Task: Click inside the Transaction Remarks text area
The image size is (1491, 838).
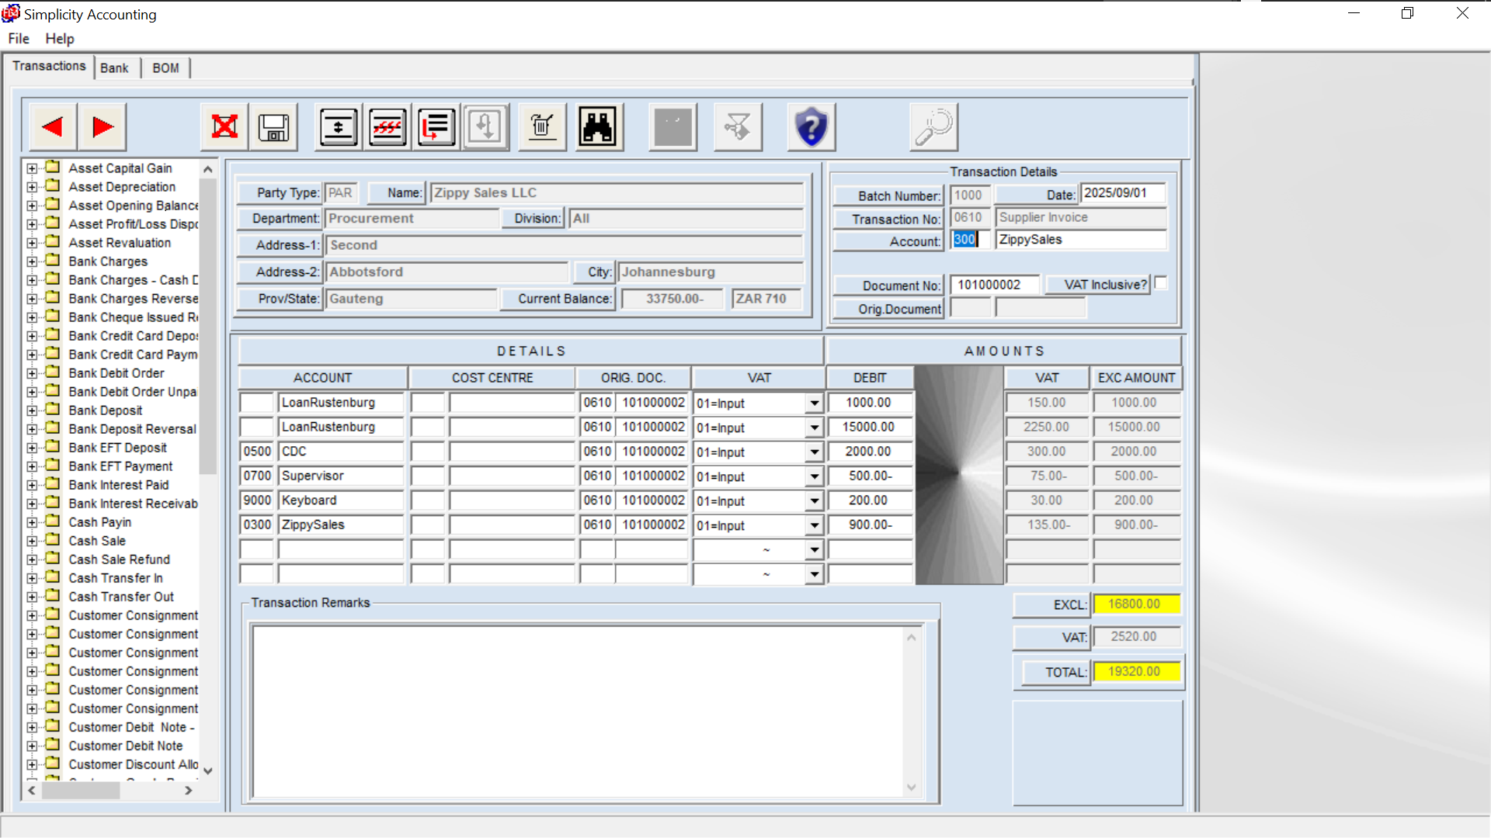Action: tap(579, 711)
